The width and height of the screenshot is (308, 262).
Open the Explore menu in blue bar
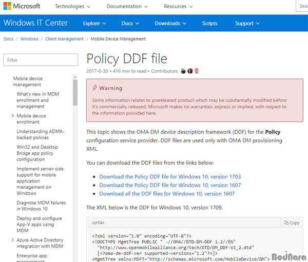(94, 24)
